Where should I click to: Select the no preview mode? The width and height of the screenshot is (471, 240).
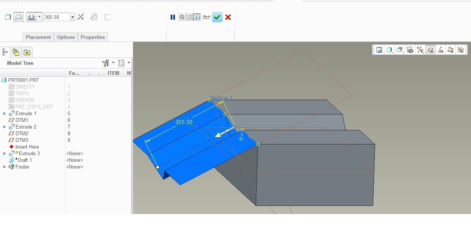182,17
